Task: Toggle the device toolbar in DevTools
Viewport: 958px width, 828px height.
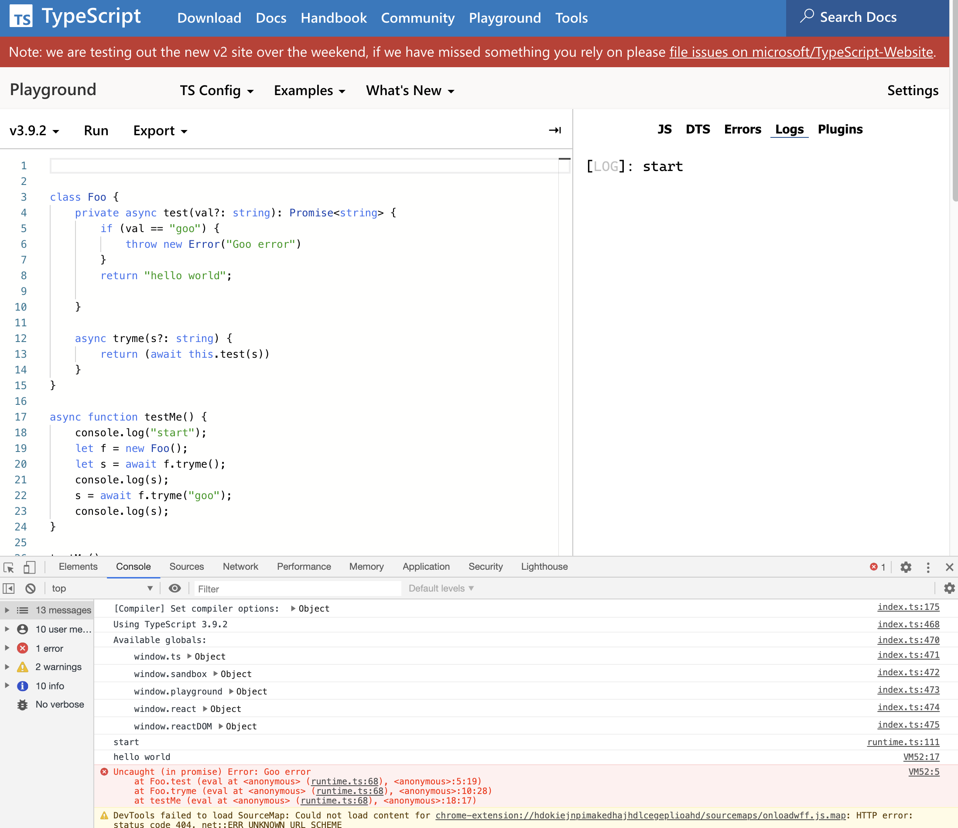Action: coord(29,567)
